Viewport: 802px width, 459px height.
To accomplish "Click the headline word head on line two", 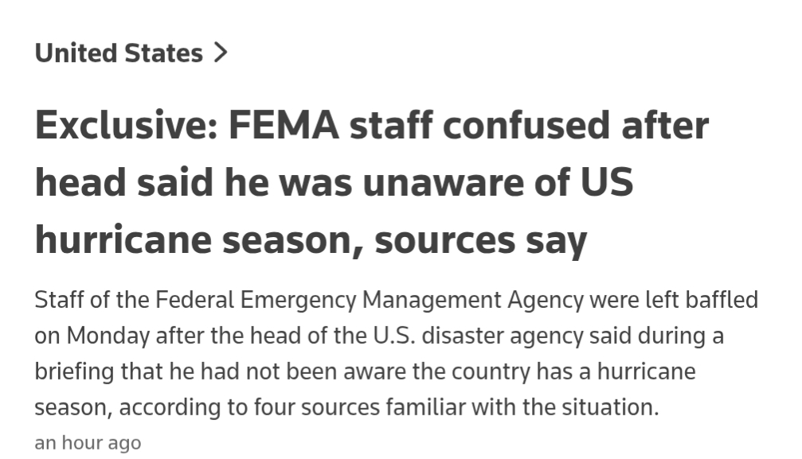I will click(x=79, y=183).
